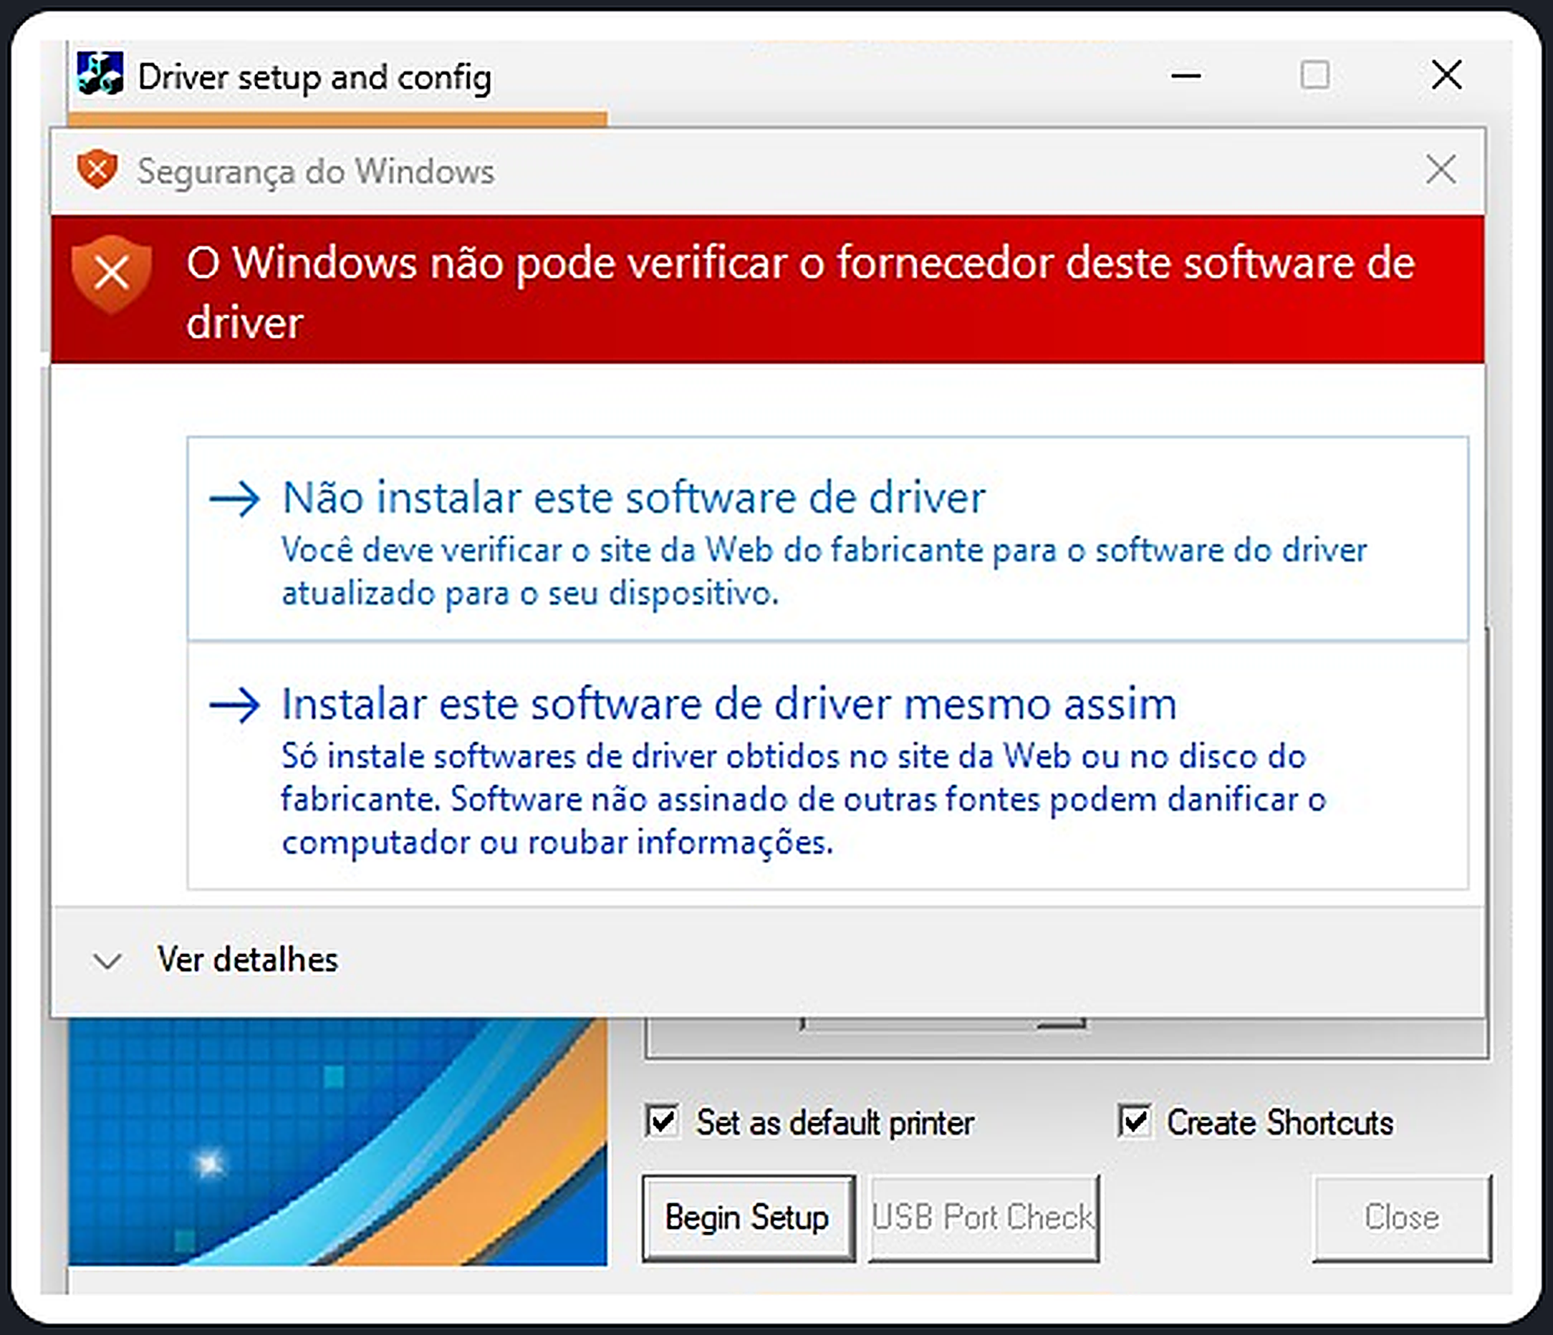Viewport: 1553px width, 1335px height.
Task: Click the arrow icon next to 'Instalar este software'
Action: 235,705
